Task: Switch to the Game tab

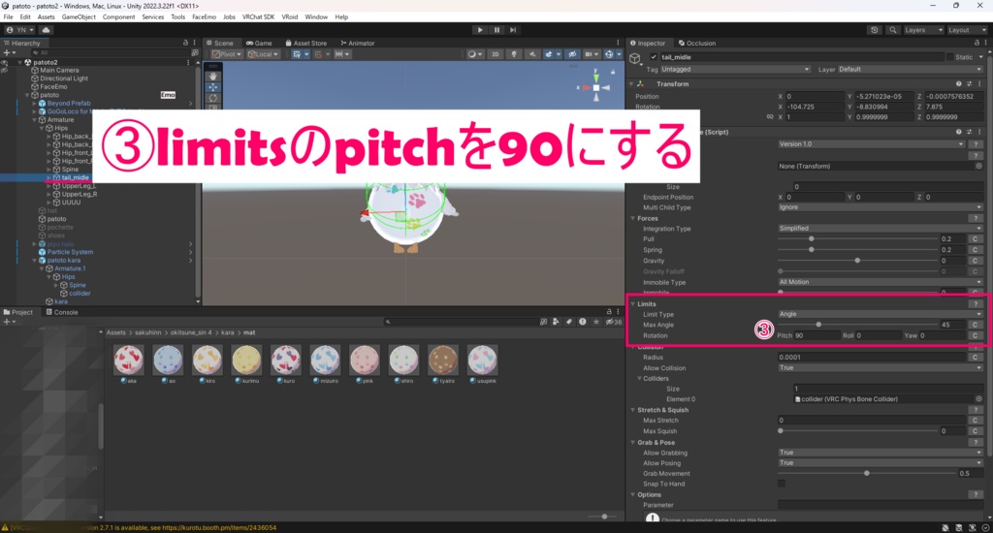Action: click(259, 43)
